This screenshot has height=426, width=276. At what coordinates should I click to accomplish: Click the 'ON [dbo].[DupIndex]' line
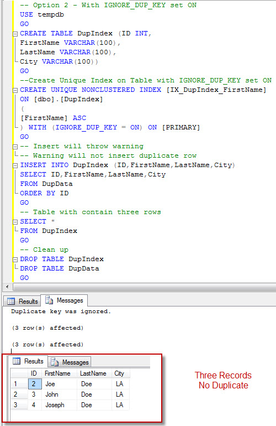61,99
